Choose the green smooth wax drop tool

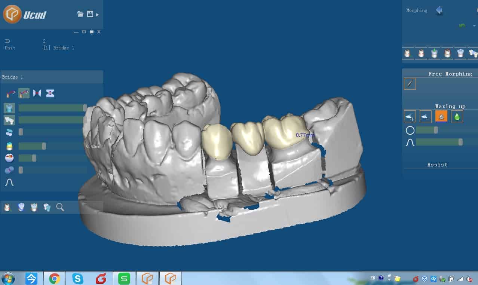pos(457,116)
